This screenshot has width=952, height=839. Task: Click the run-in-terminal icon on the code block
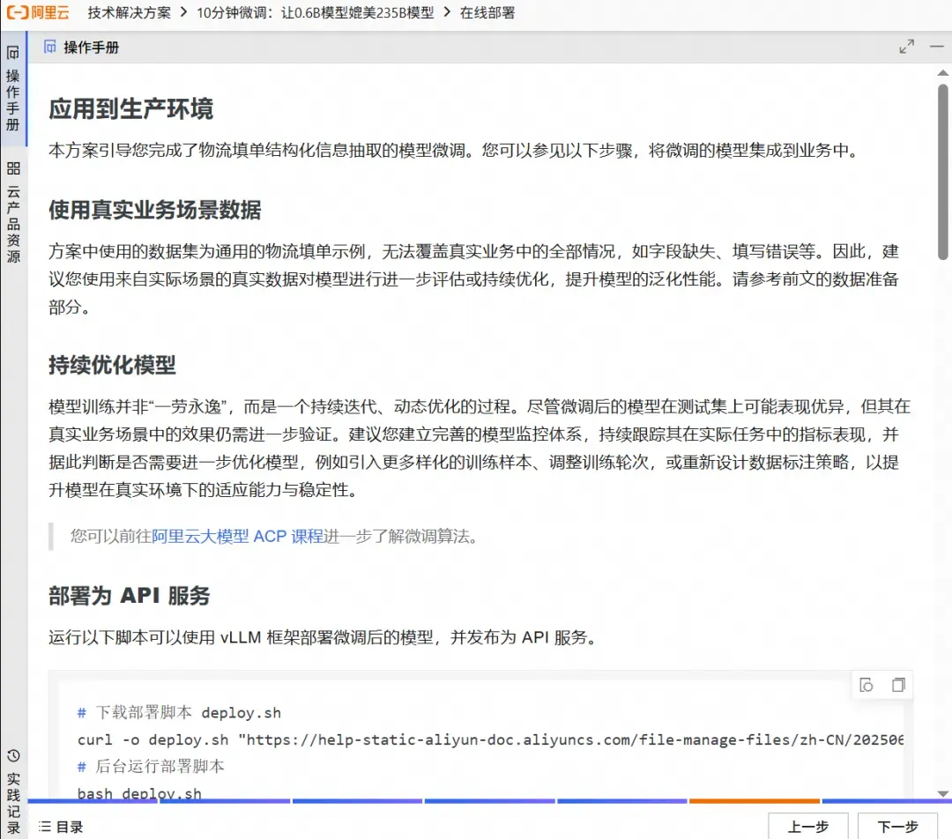pos(866,685)
